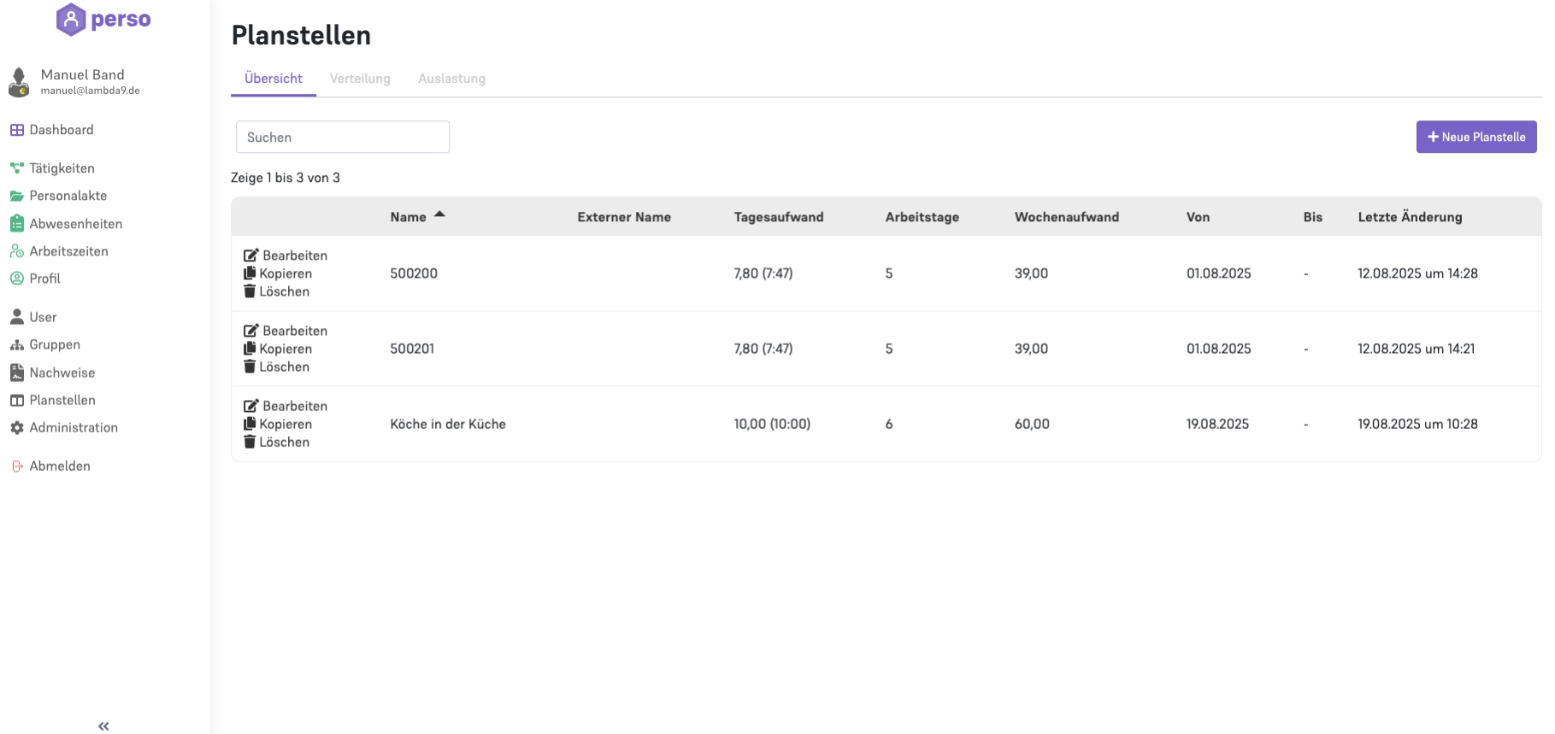This screenshot has width=1555, height=734.
Task: Open Tätigkeiten via its sidebar icon
Action: coord(17,168)
